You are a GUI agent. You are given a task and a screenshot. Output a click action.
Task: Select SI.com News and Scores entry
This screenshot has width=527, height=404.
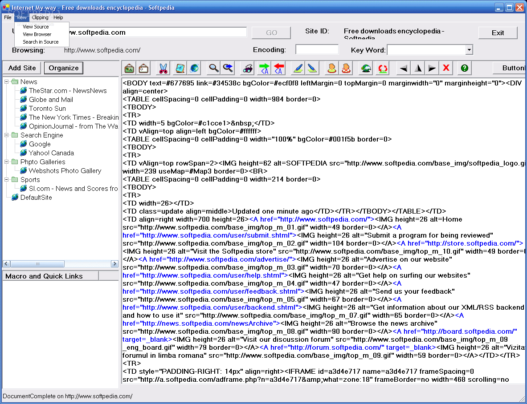[x=73, y=189]
